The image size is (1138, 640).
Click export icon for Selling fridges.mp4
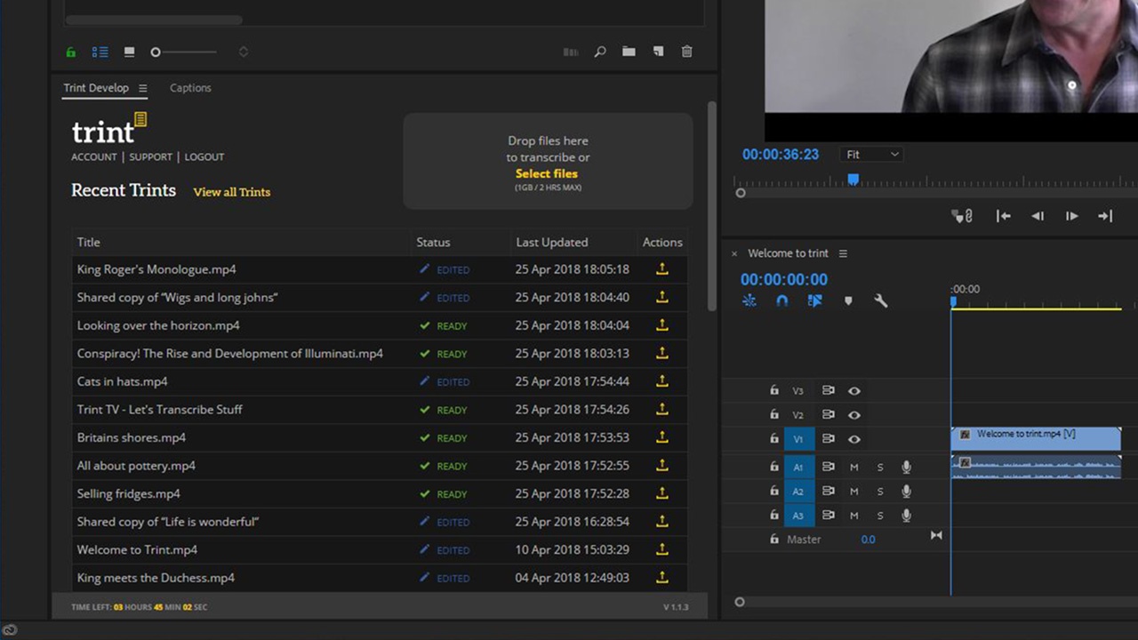661,492
